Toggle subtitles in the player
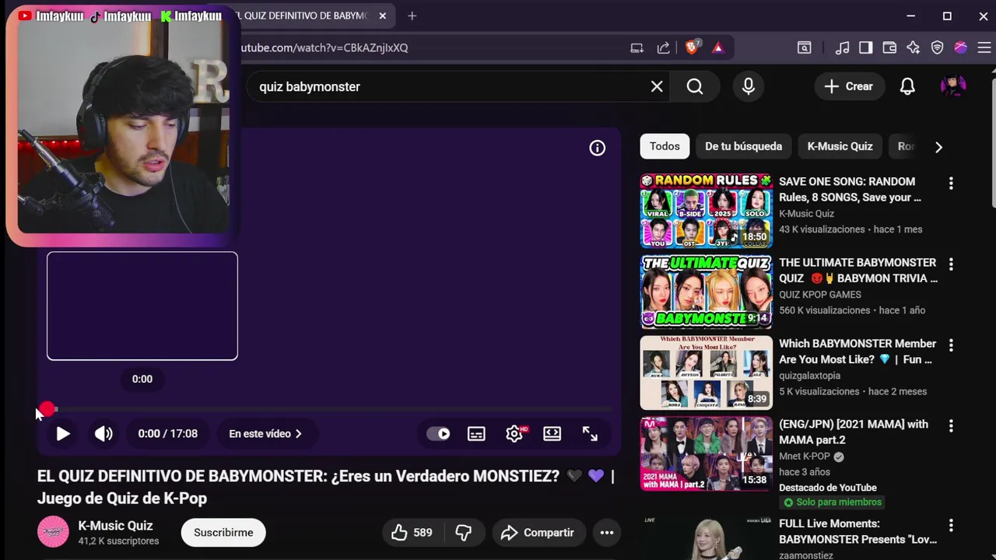 click(x=476, y=434)
